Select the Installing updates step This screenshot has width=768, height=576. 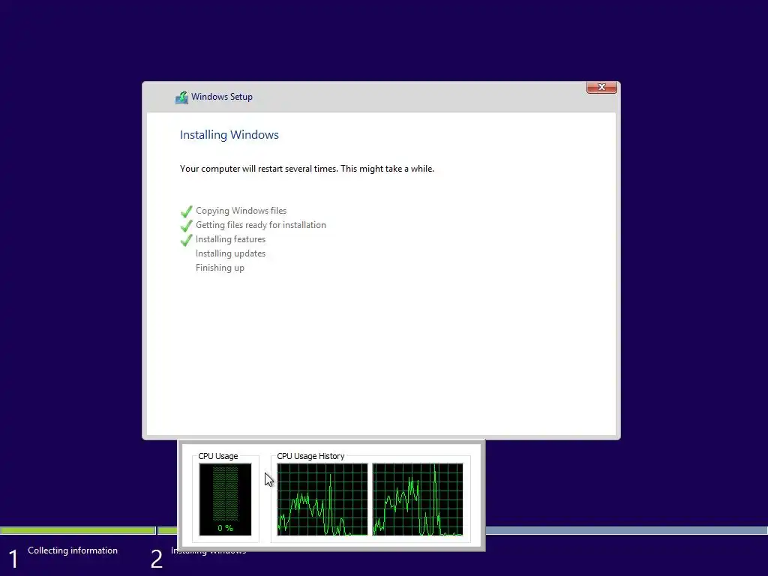231,253
